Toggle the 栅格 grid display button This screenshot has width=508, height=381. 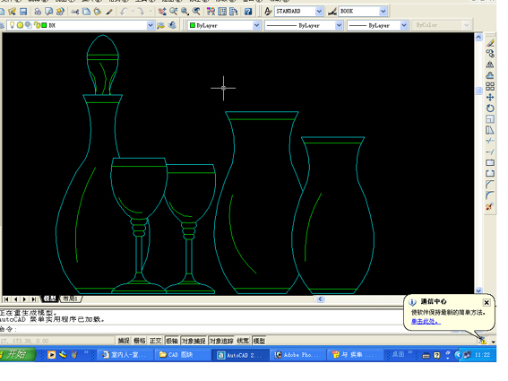[140, 341]
